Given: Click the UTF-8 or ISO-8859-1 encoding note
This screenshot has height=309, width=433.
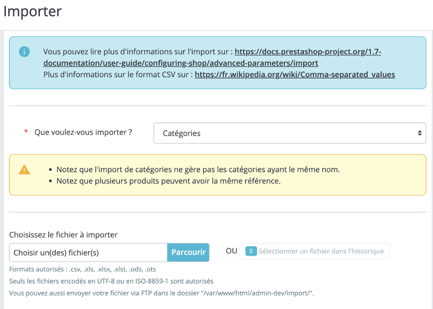Looking at the screenshot, I should point(111,281).
